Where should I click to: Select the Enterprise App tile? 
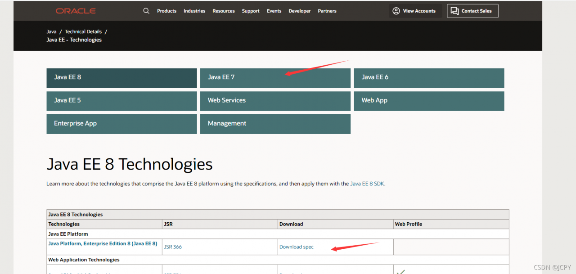121,124
